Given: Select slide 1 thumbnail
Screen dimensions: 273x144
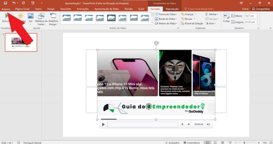Looking at the screenshot, I should (21, 43).
